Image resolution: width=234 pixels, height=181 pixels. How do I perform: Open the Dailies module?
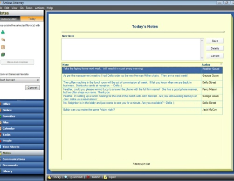[22, 110]
